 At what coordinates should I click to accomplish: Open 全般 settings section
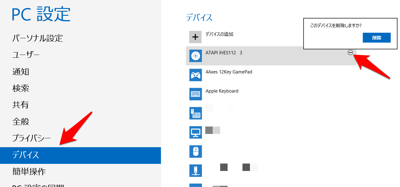click(21, 122)
